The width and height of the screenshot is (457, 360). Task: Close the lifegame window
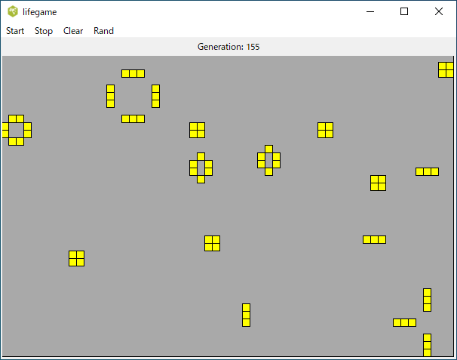coord(439,11)
